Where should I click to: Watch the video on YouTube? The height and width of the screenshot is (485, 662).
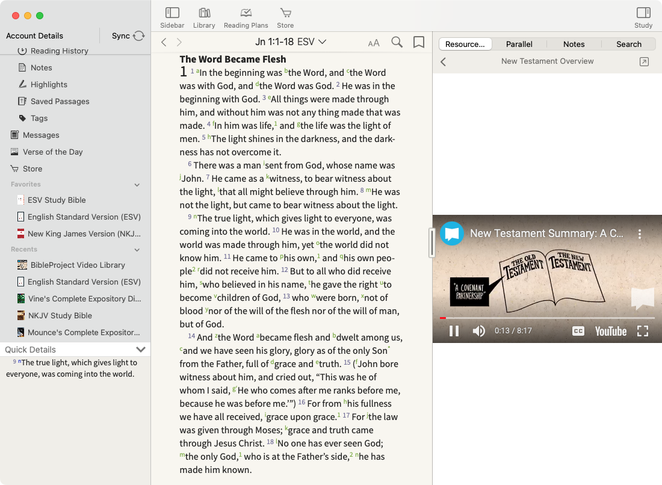click(x=610, y=332)
